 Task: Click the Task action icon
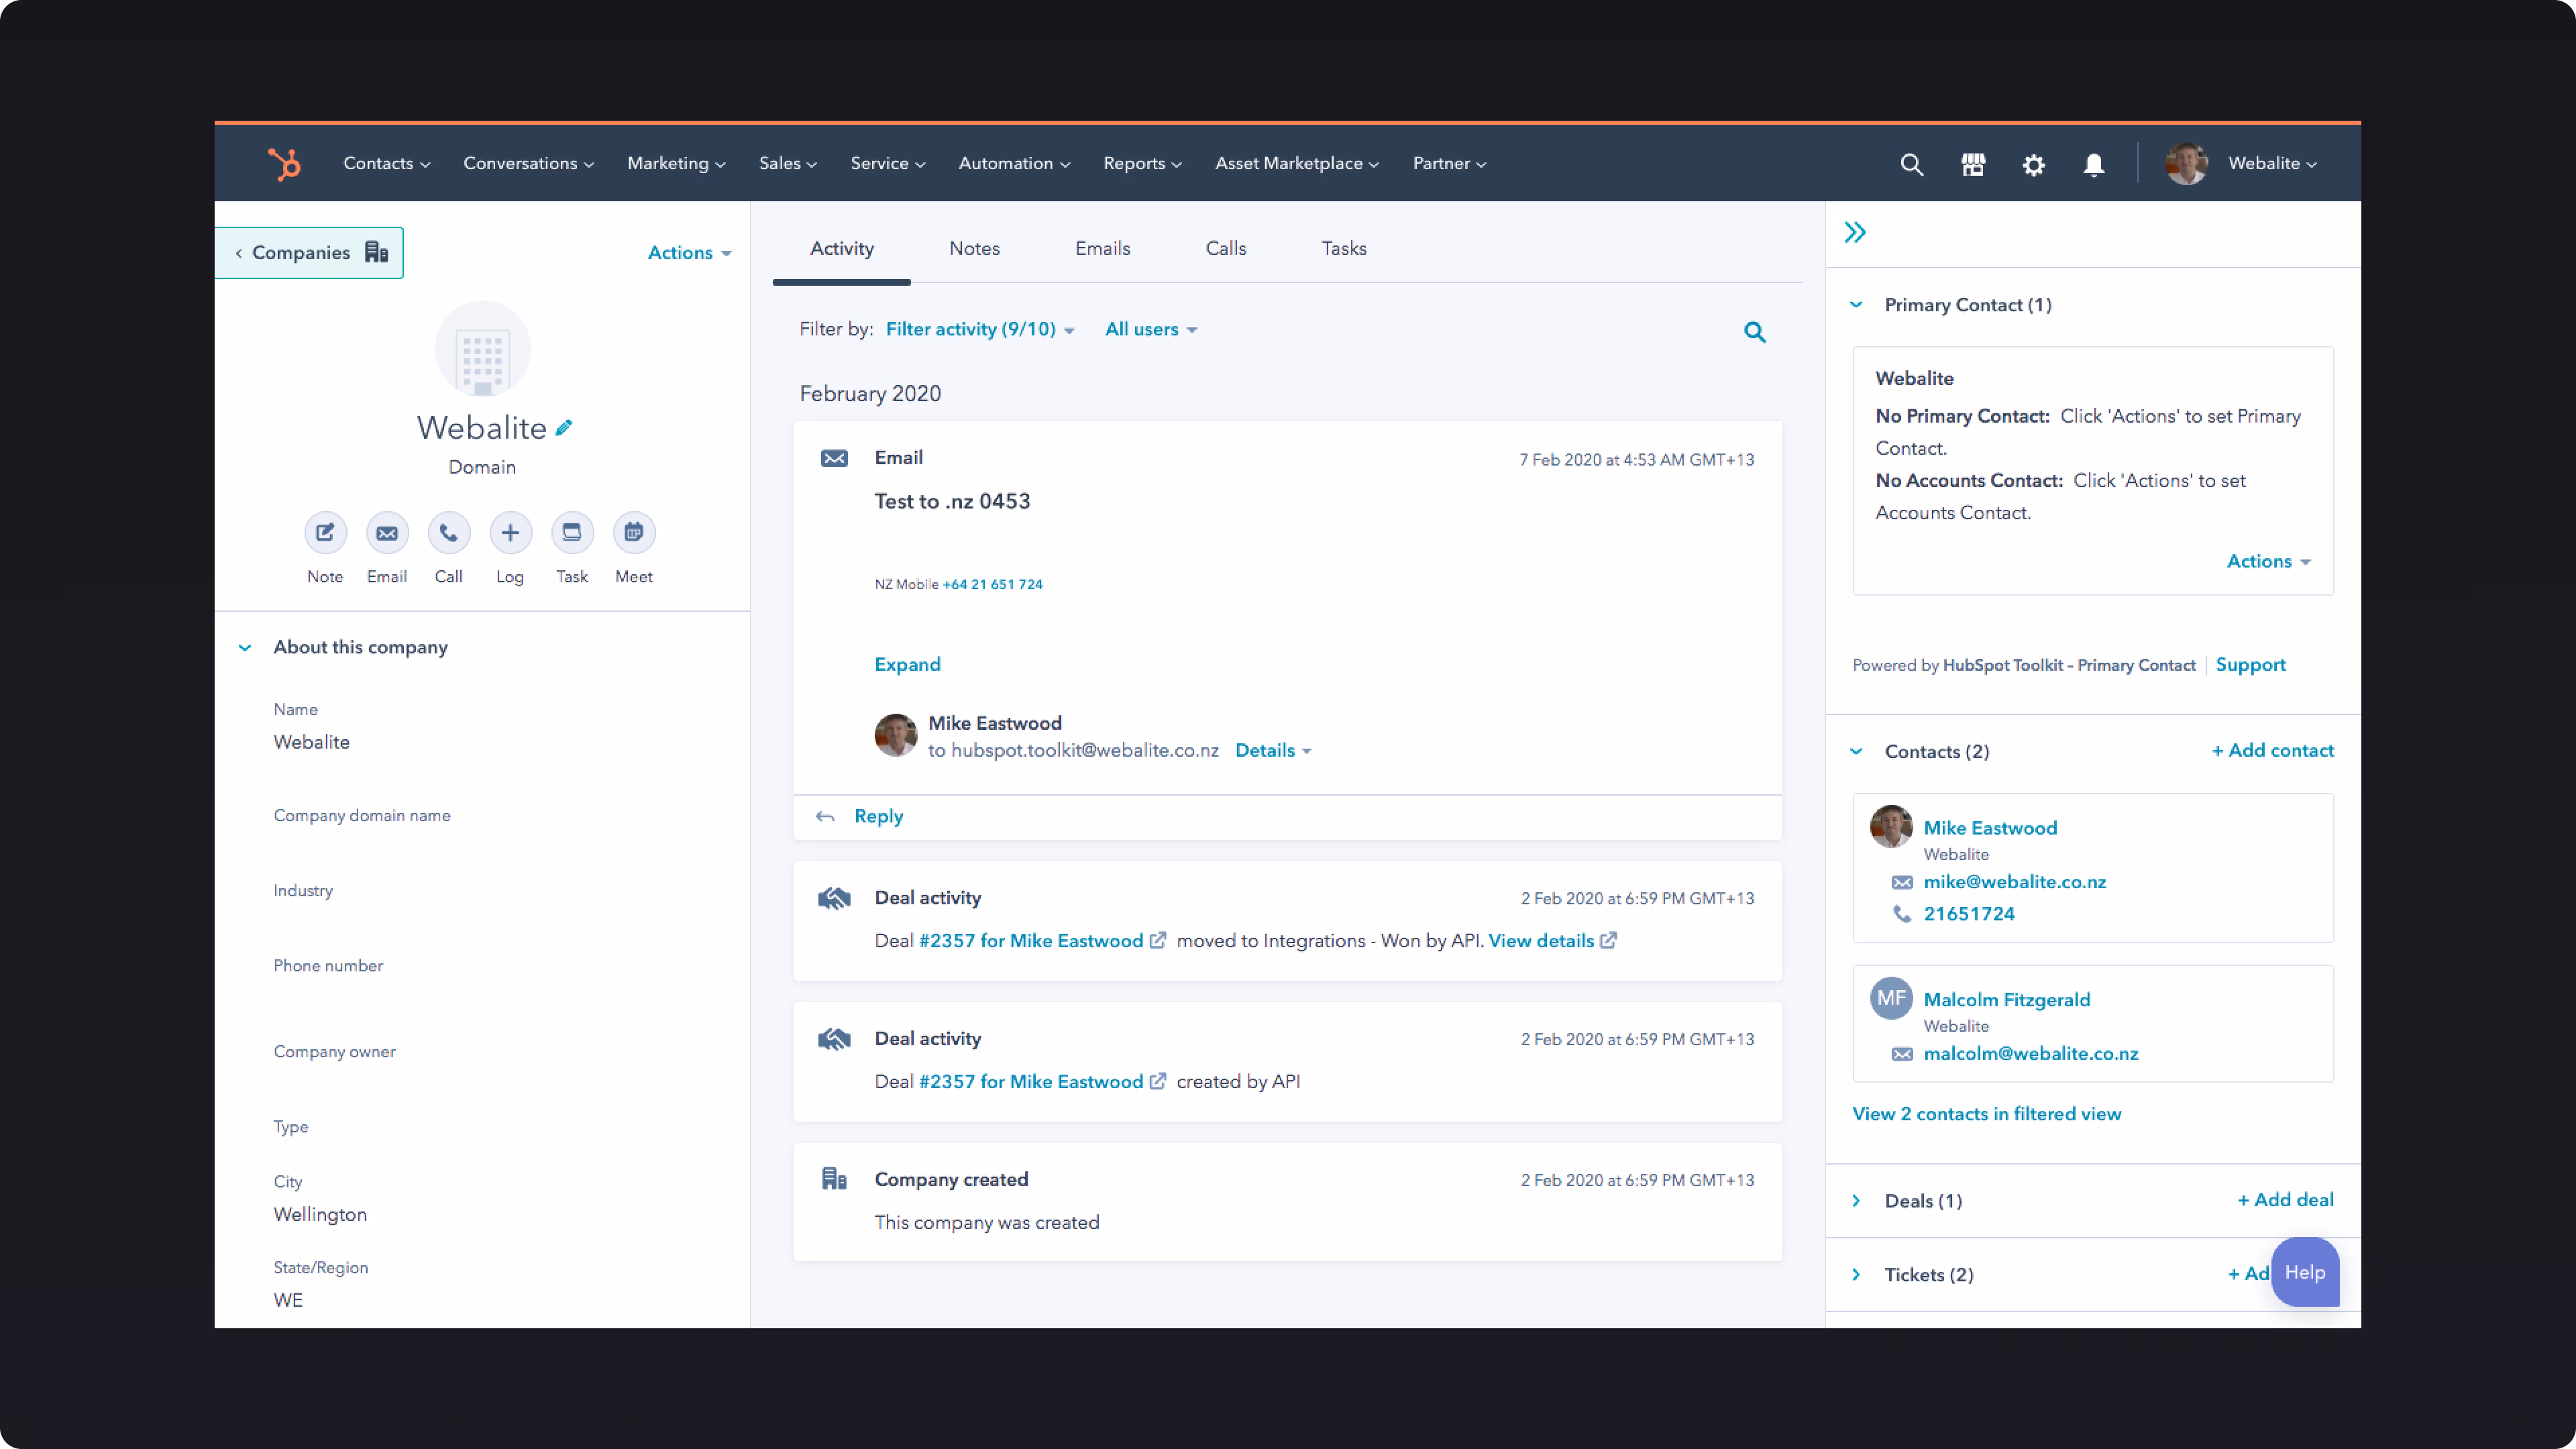click(x=572, y=533)
